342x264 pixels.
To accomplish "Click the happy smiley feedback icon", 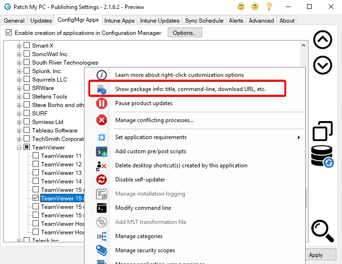I will (x=241, y=7).
